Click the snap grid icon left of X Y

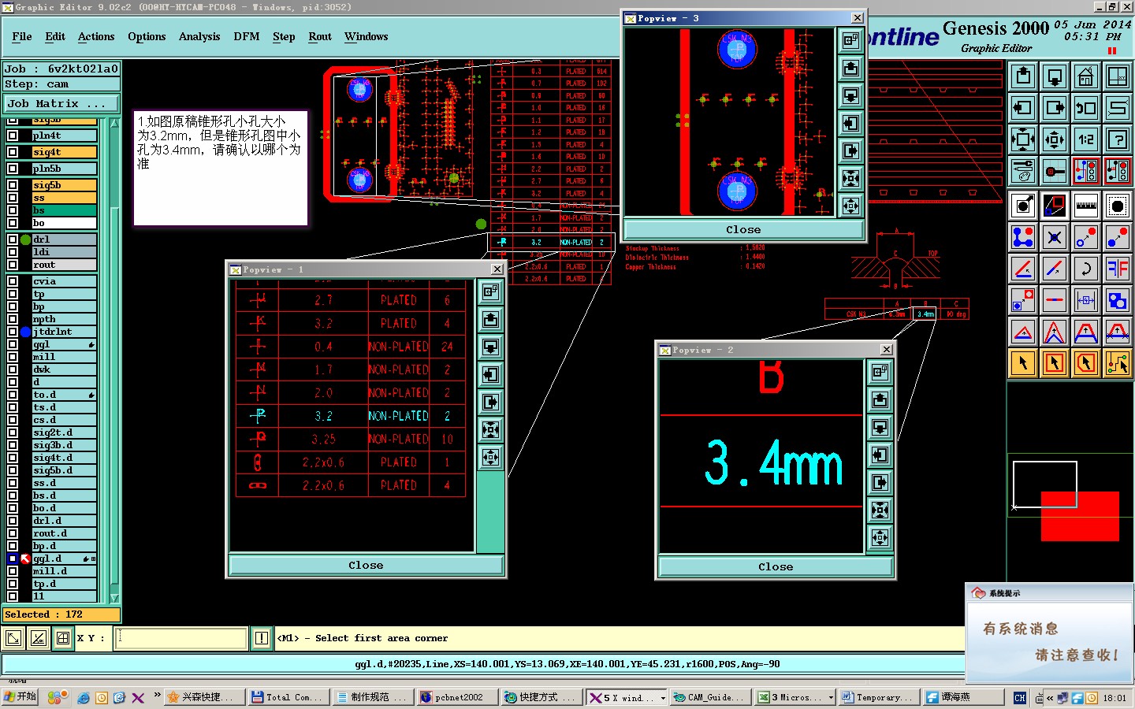(63, 638)
